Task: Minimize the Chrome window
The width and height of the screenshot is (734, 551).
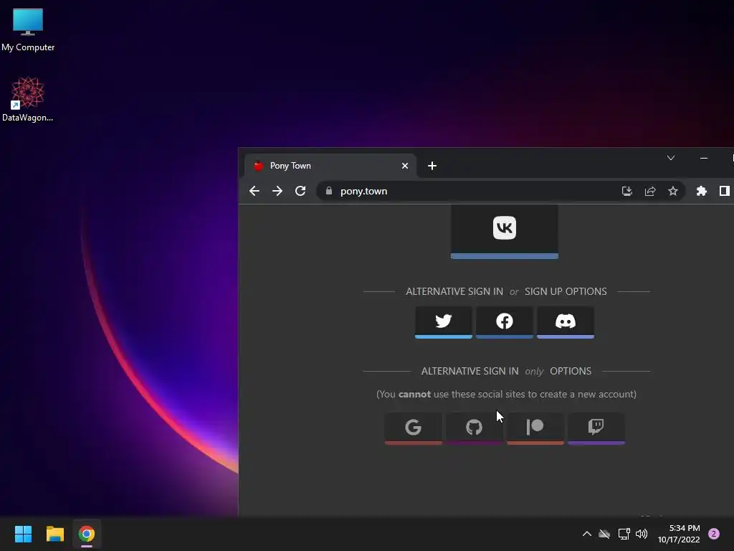Action: (x=704, y=159)
